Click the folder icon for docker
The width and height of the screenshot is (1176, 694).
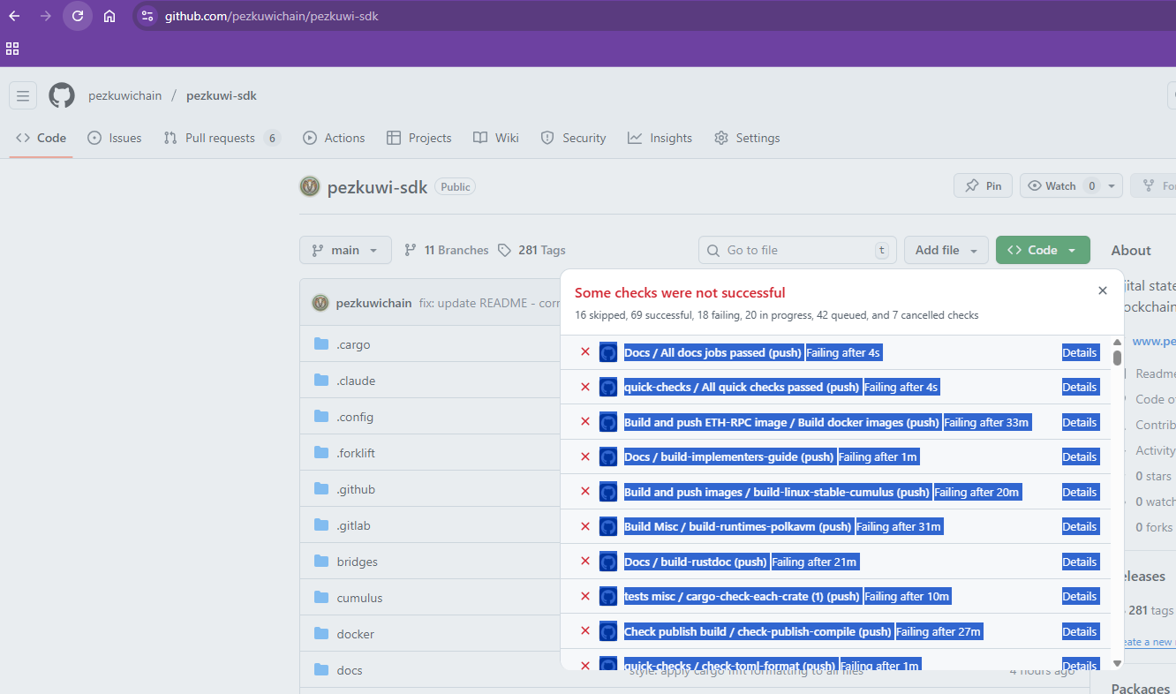[321, 634]
